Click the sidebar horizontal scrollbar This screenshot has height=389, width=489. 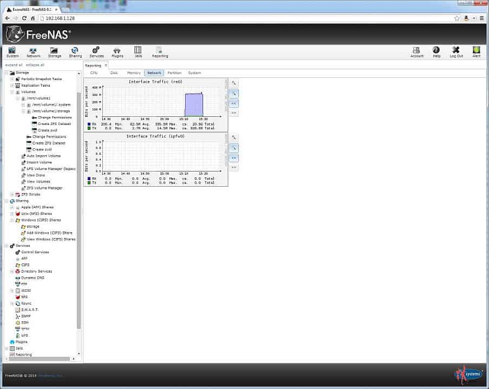coord(40,359)
